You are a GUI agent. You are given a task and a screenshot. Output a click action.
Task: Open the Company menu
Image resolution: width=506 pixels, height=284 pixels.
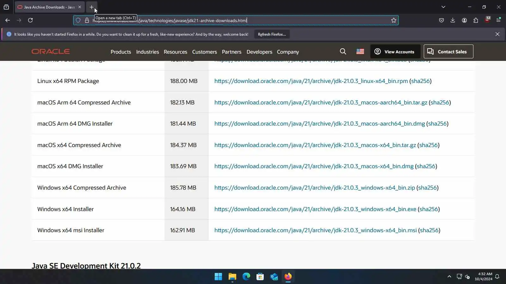288,52
